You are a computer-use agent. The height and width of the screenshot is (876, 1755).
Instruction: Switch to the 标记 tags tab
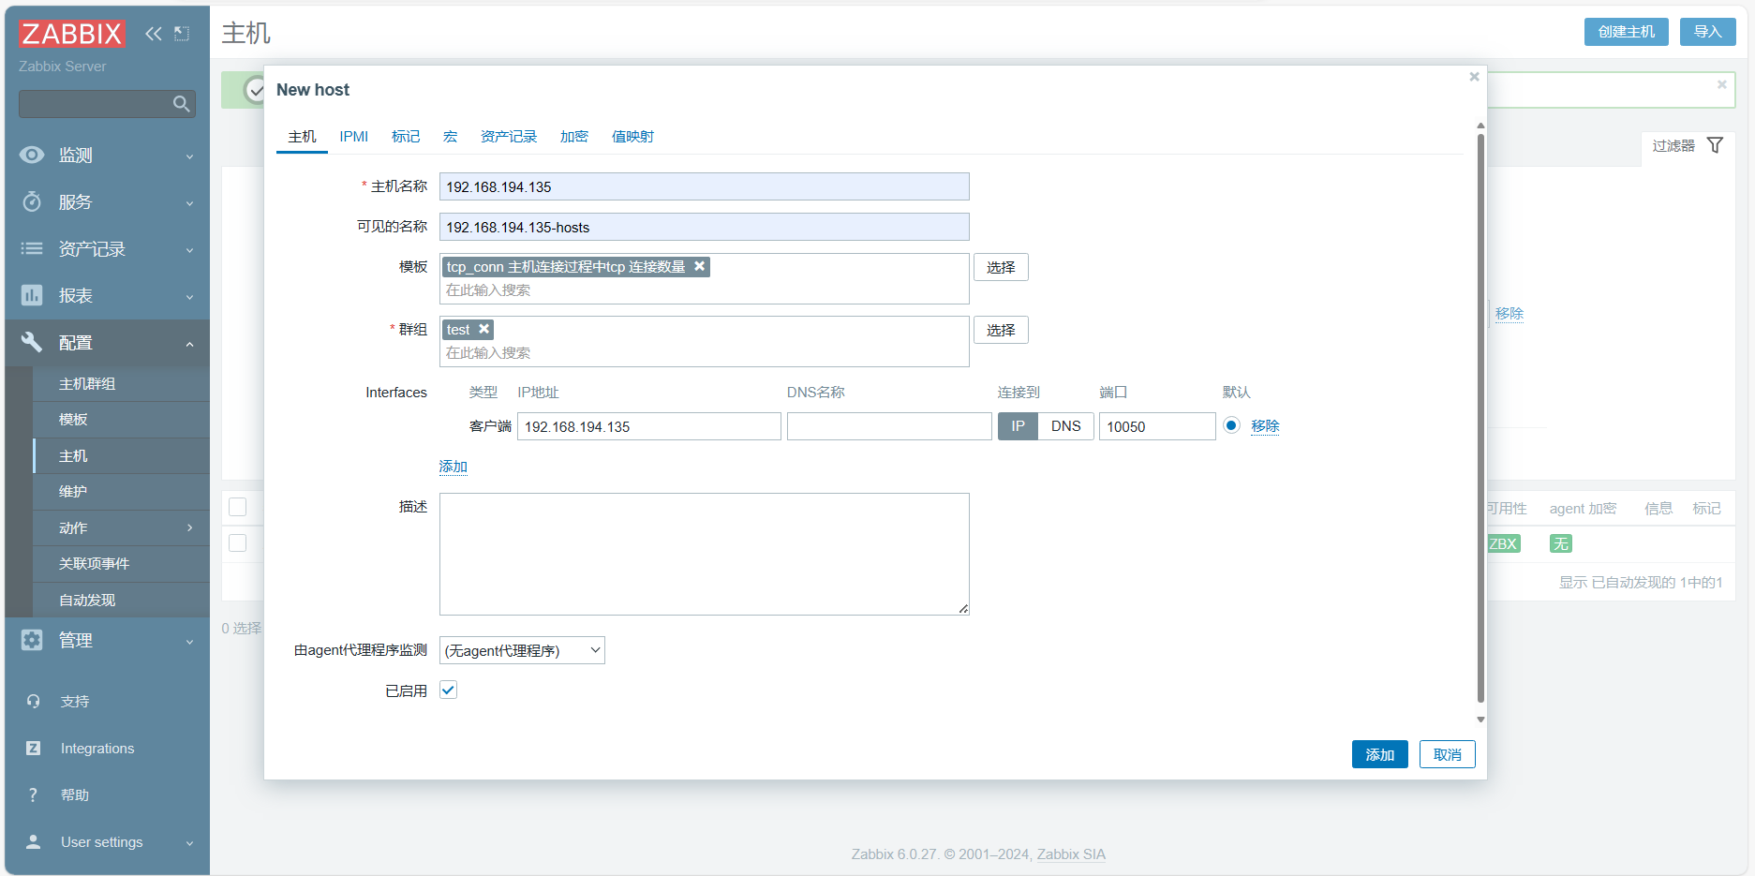(406, 137)
